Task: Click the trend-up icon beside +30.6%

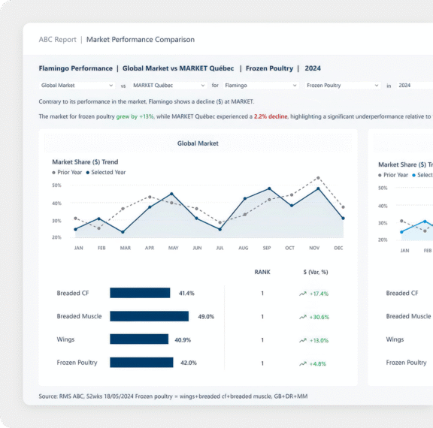Action: pos(303,317)
